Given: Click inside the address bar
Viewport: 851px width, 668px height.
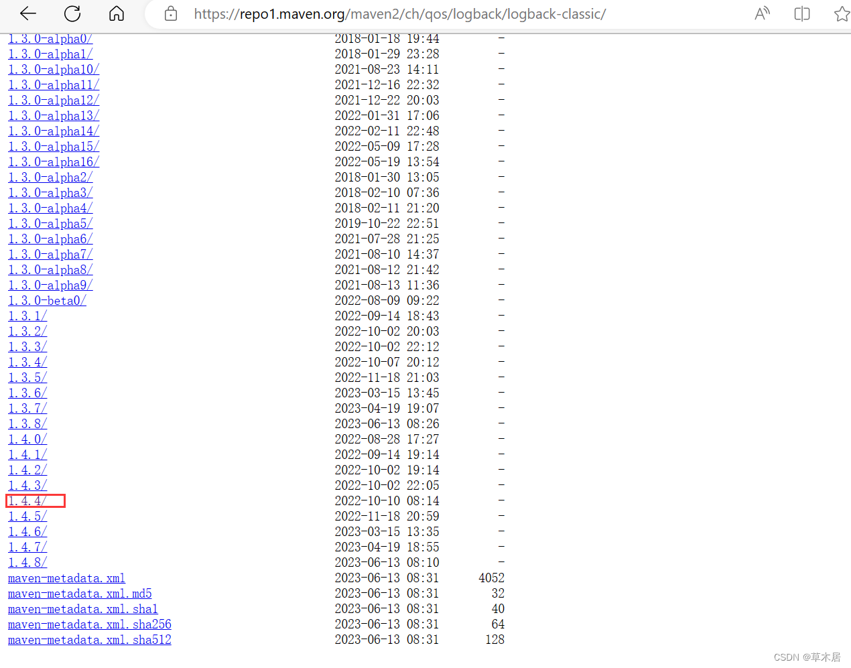Looking at the screenshot, I should click(x=402, y=13).
